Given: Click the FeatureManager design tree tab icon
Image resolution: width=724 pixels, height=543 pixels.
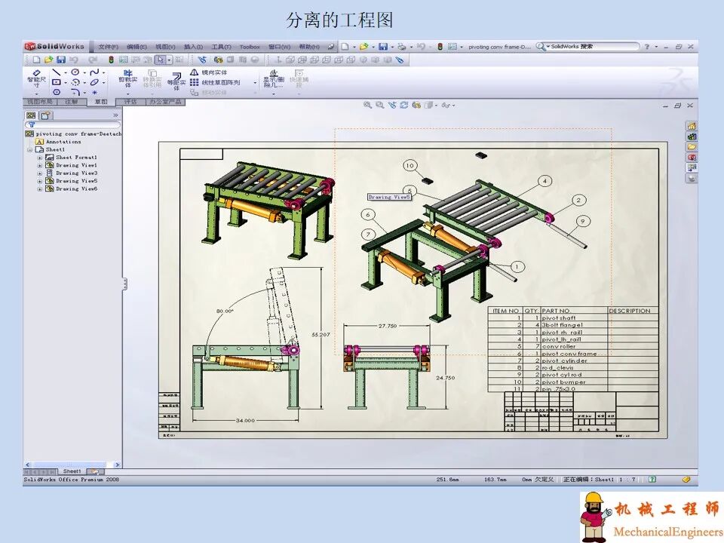Looking at the screenshot, I should (29, 115).
